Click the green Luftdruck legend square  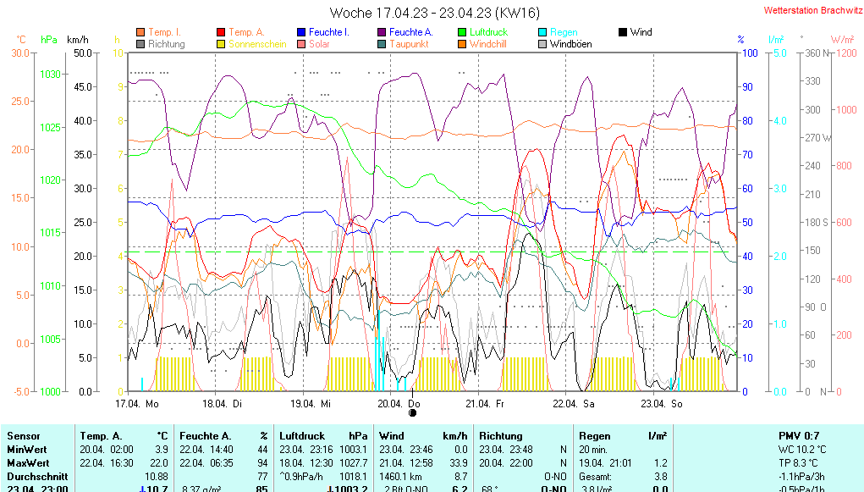click(462, 32)
